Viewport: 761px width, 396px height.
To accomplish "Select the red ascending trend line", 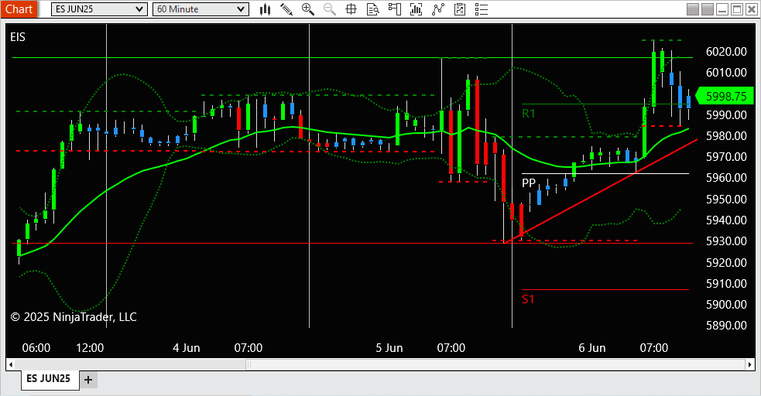I will point(601,191).
